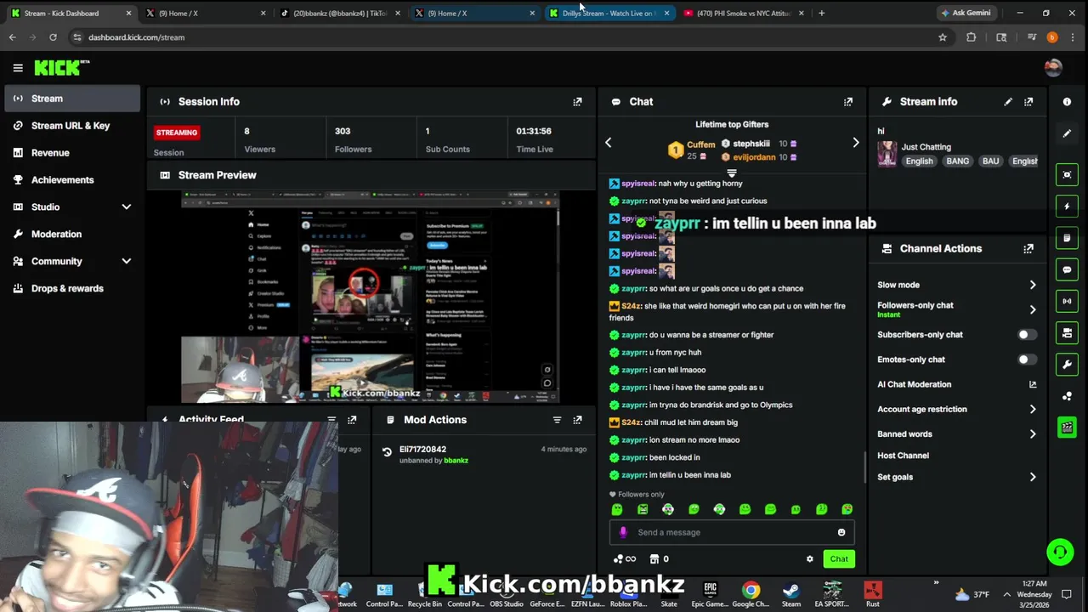
Task: Open the support headset bubble
Action: coord(1060,552)
